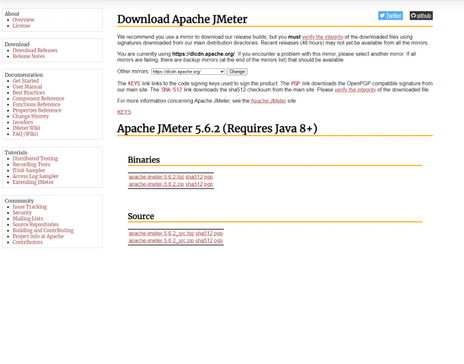Open Mailing Lists community link
The width and height of the screenshot is (464, 364).
[x=28, y=218]
